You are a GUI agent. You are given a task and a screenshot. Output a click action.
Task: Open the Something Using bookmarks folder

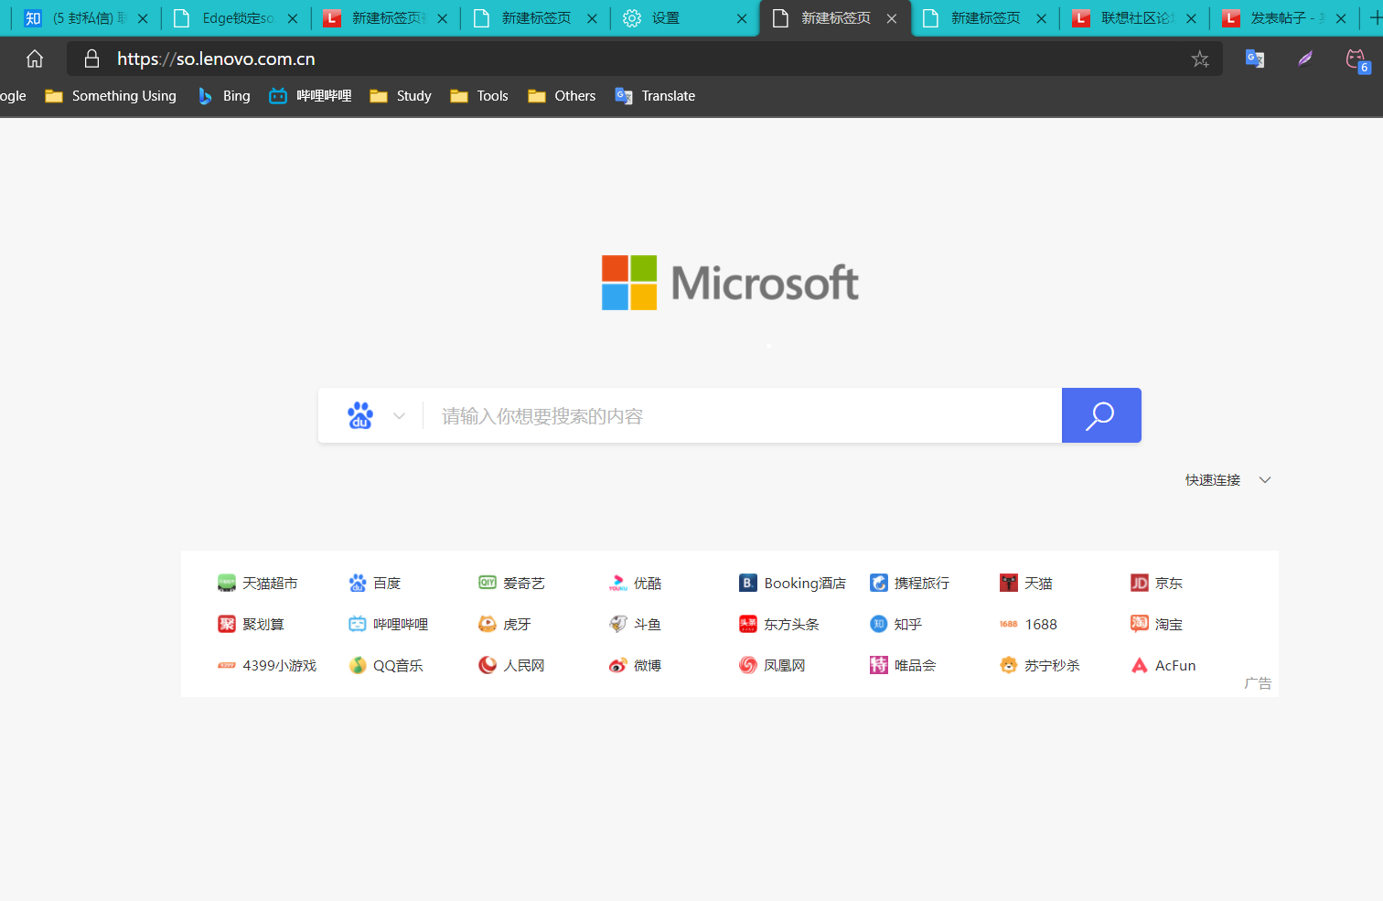[x=111, y=96]
